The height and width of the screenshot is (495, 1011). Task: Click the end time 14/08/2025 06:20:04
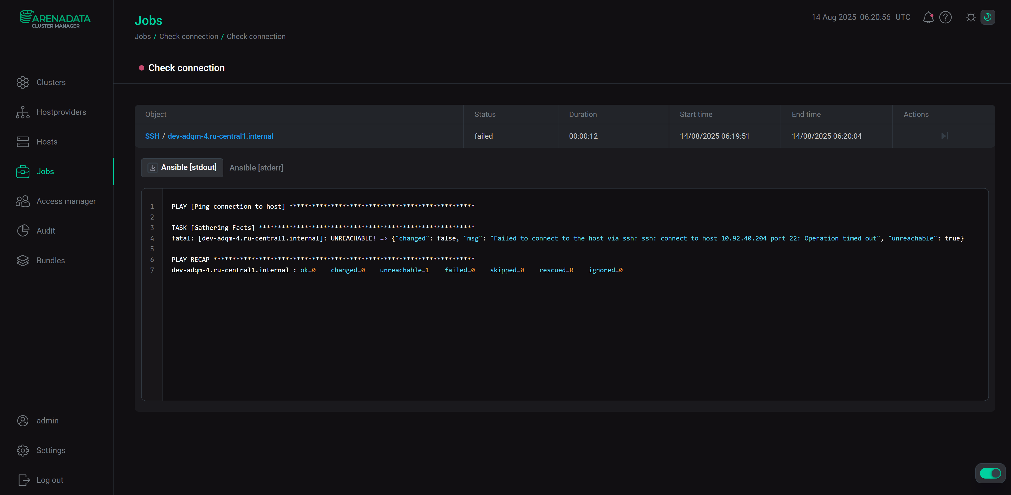click(826, 136)
